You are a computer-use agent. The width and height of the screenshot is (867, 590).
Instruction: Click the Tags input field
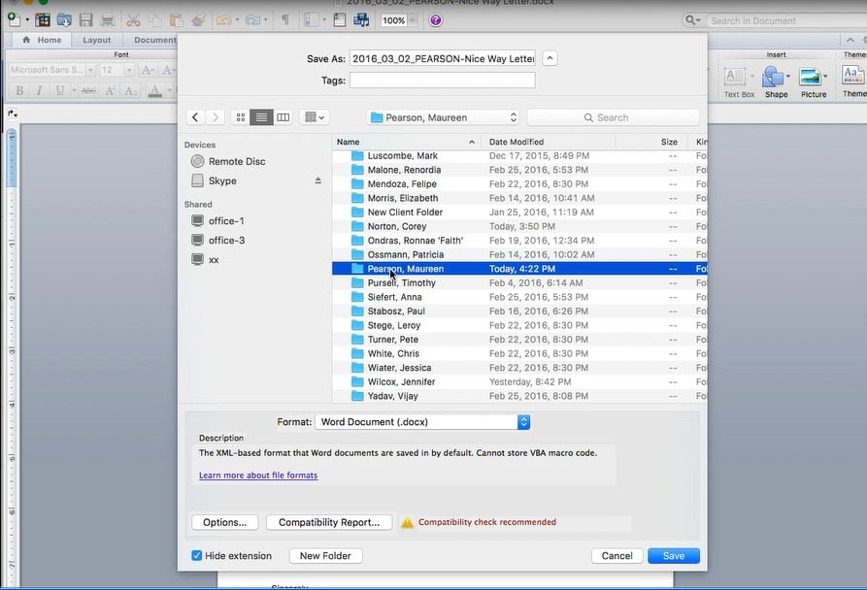click(442, 81)
